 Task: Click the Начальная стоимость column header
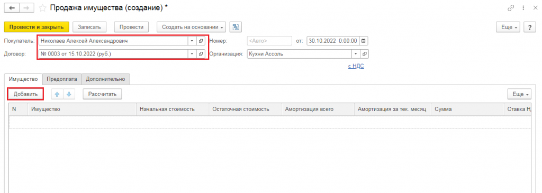(x=173, y=109)
